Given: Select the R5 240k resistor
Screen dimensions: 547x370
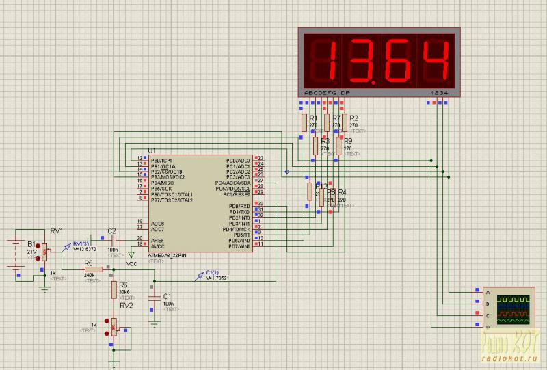Looking at the screenshot, I should tap(93, 269).
